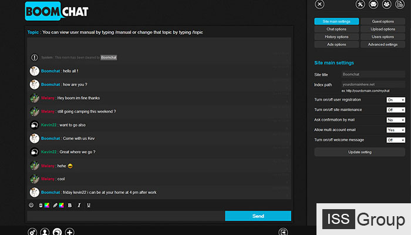This screenshot has height=235, width=411.
Task: Switch to the 'Ads options' tab
Action: tap(336, 45)
